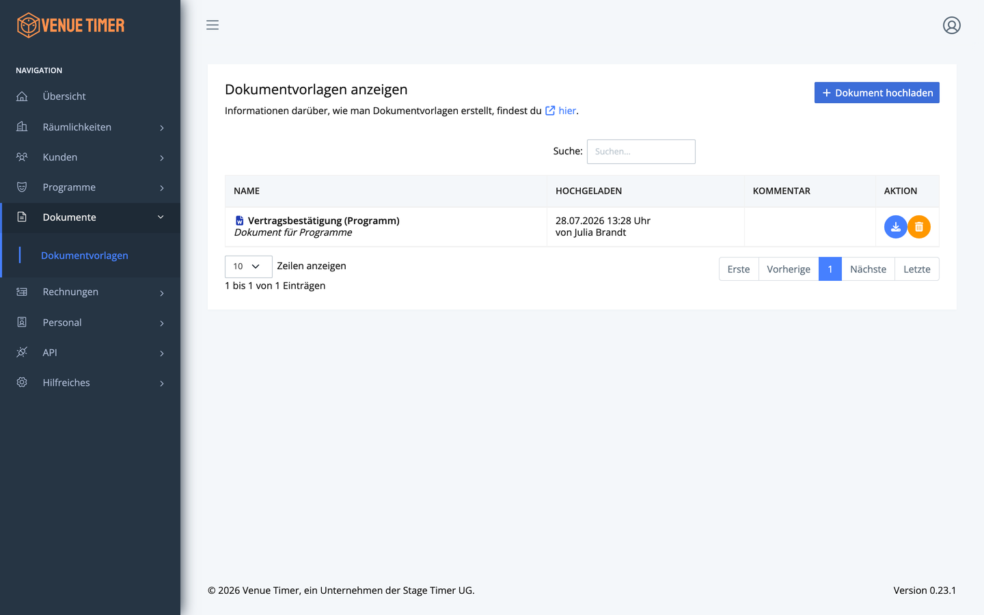Click the Version 0.23.1 footer text

pos(925,590)
